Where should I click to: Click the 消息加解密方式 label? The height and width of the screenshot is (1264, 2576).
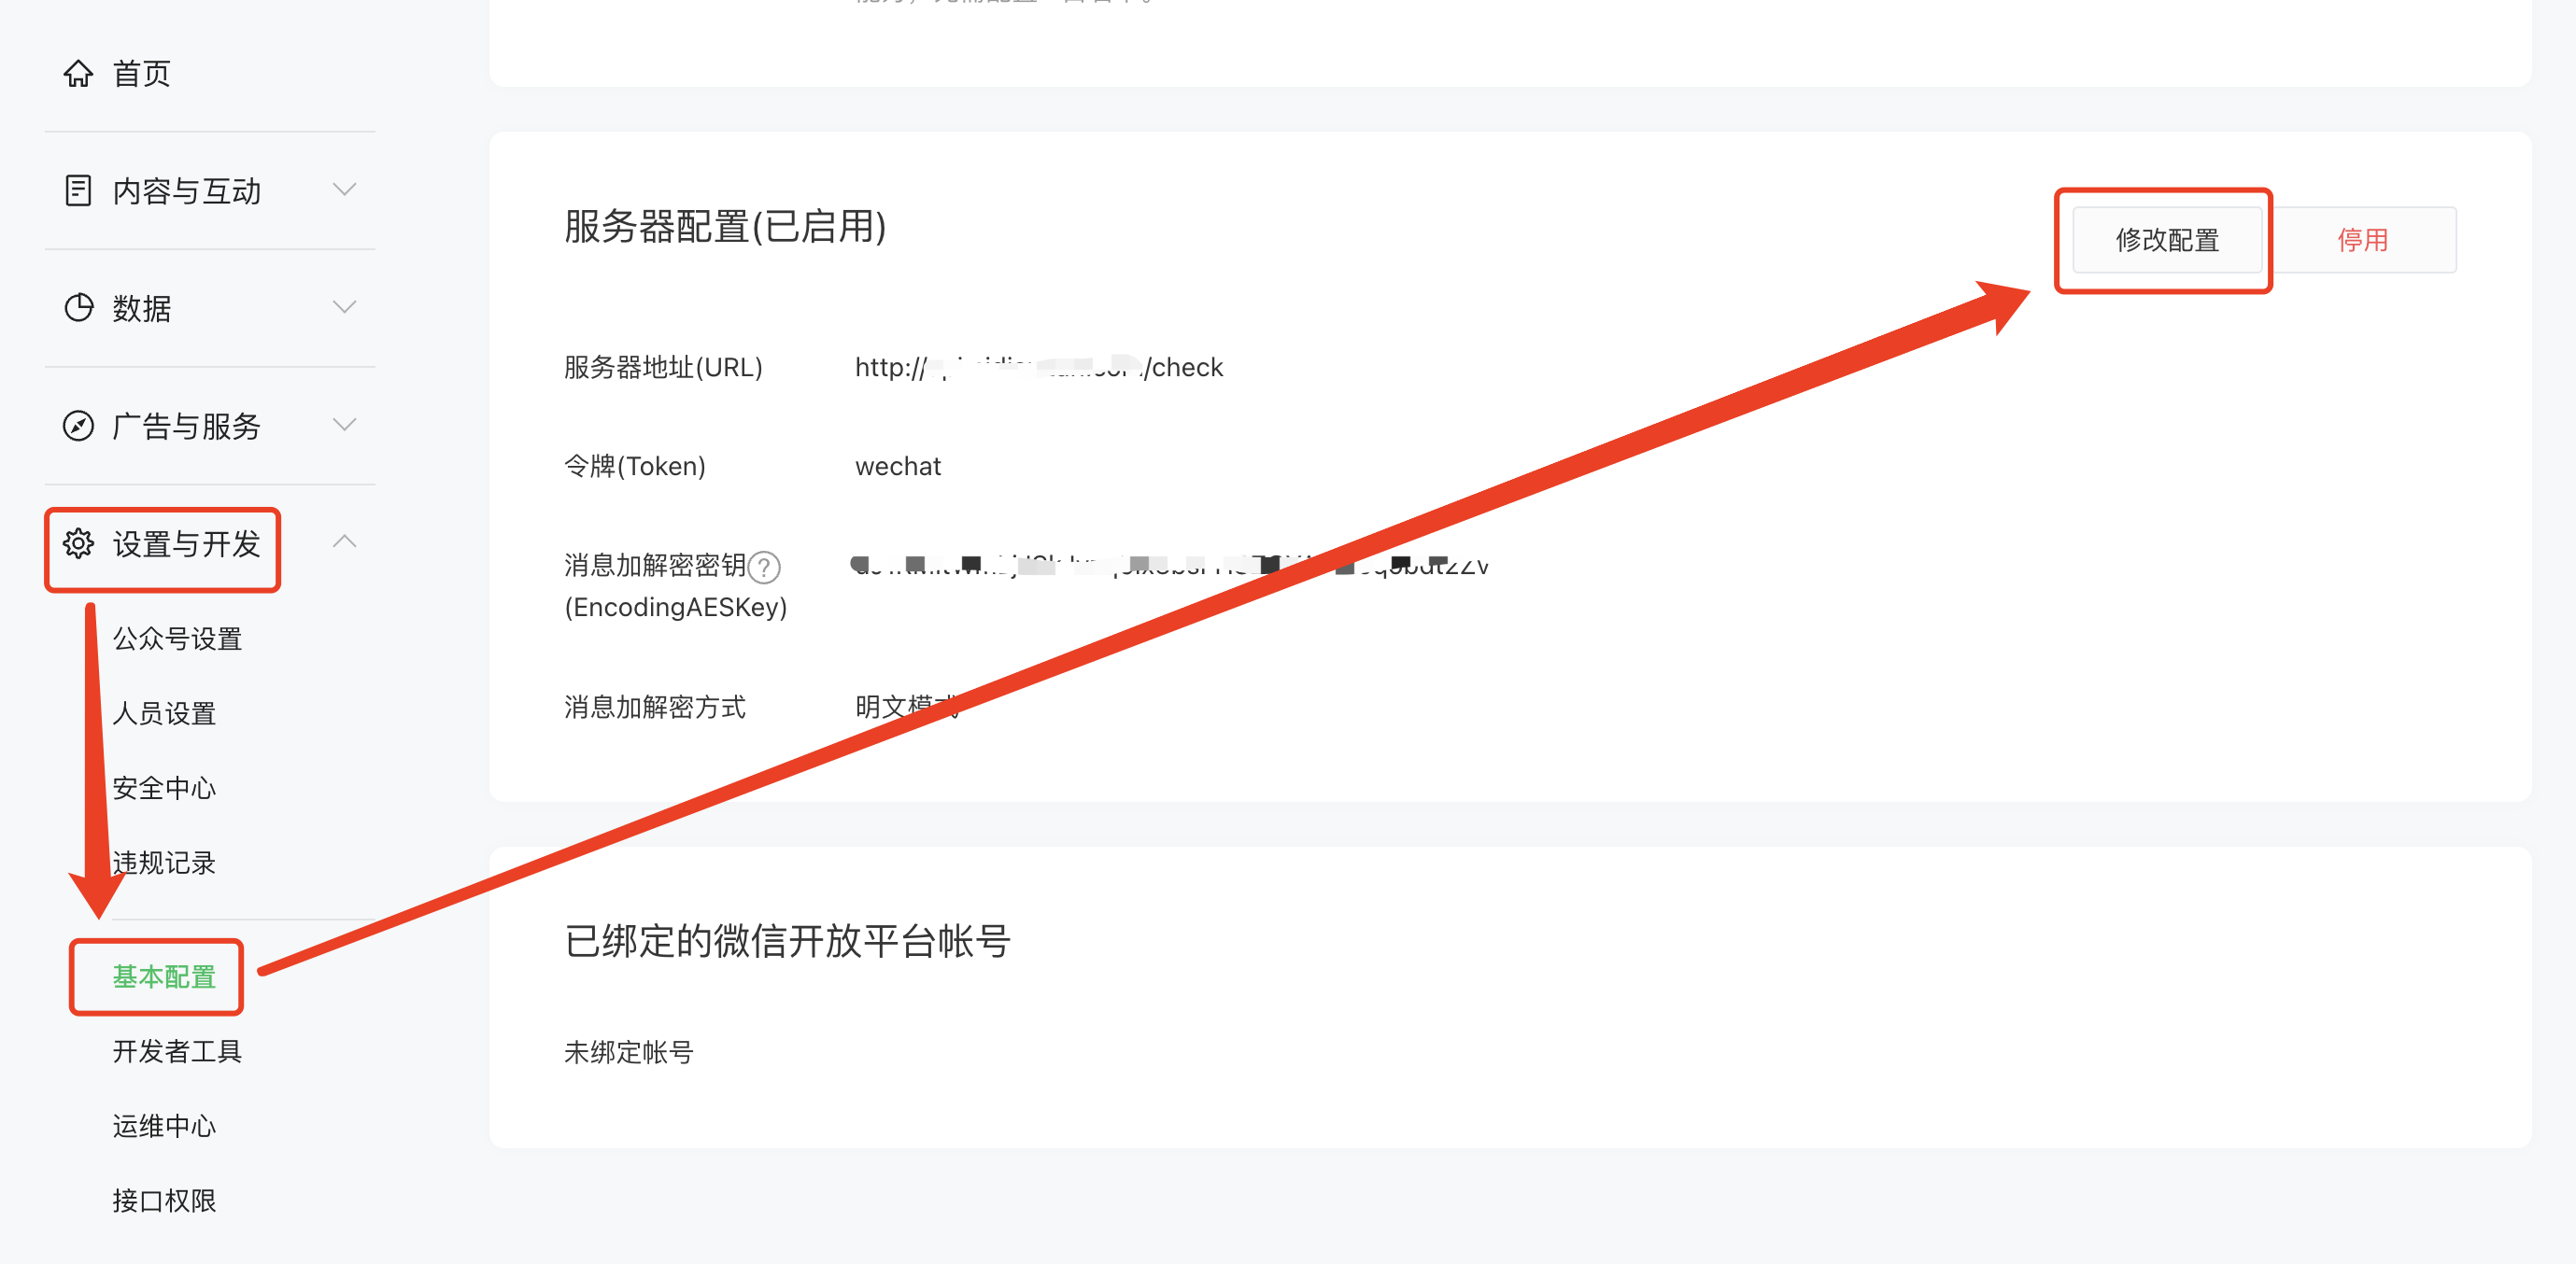[654, 708]
